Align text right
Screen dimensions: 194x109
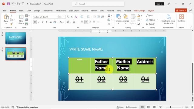pos(90,22)
